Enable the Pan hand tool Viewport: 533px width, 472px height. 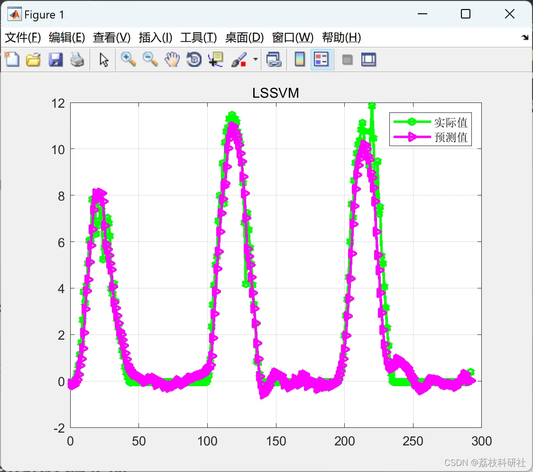point(172,60)
